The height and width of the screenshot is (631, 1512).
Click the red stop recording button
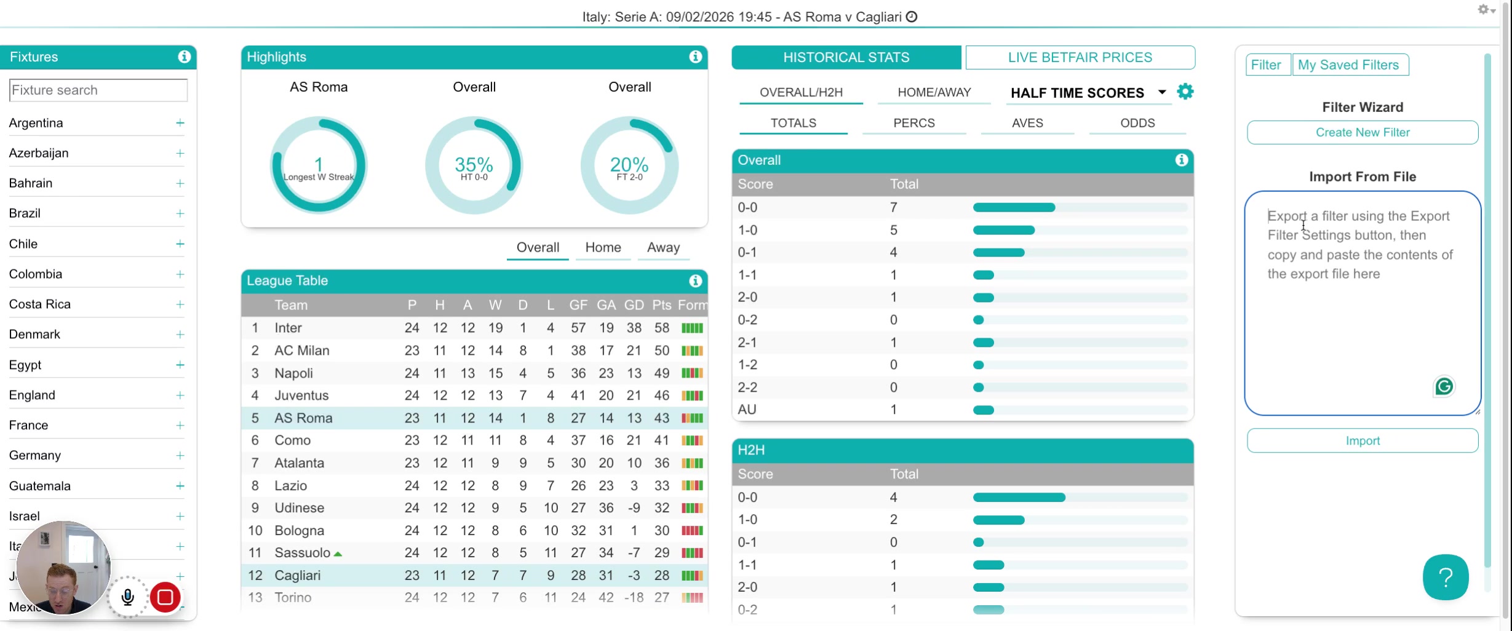pos(165,597)
